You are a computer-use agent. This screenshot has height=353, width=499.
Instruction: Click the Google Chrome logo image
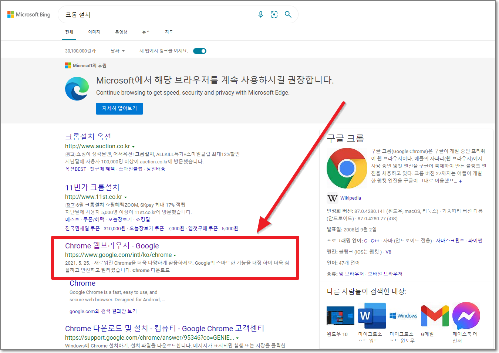[347, 168]
